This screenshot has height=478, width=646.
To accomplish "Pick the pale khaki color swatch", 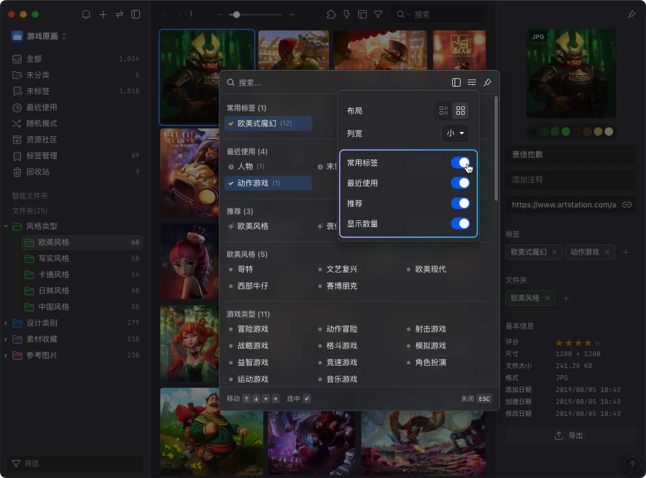I will (609, 132).
